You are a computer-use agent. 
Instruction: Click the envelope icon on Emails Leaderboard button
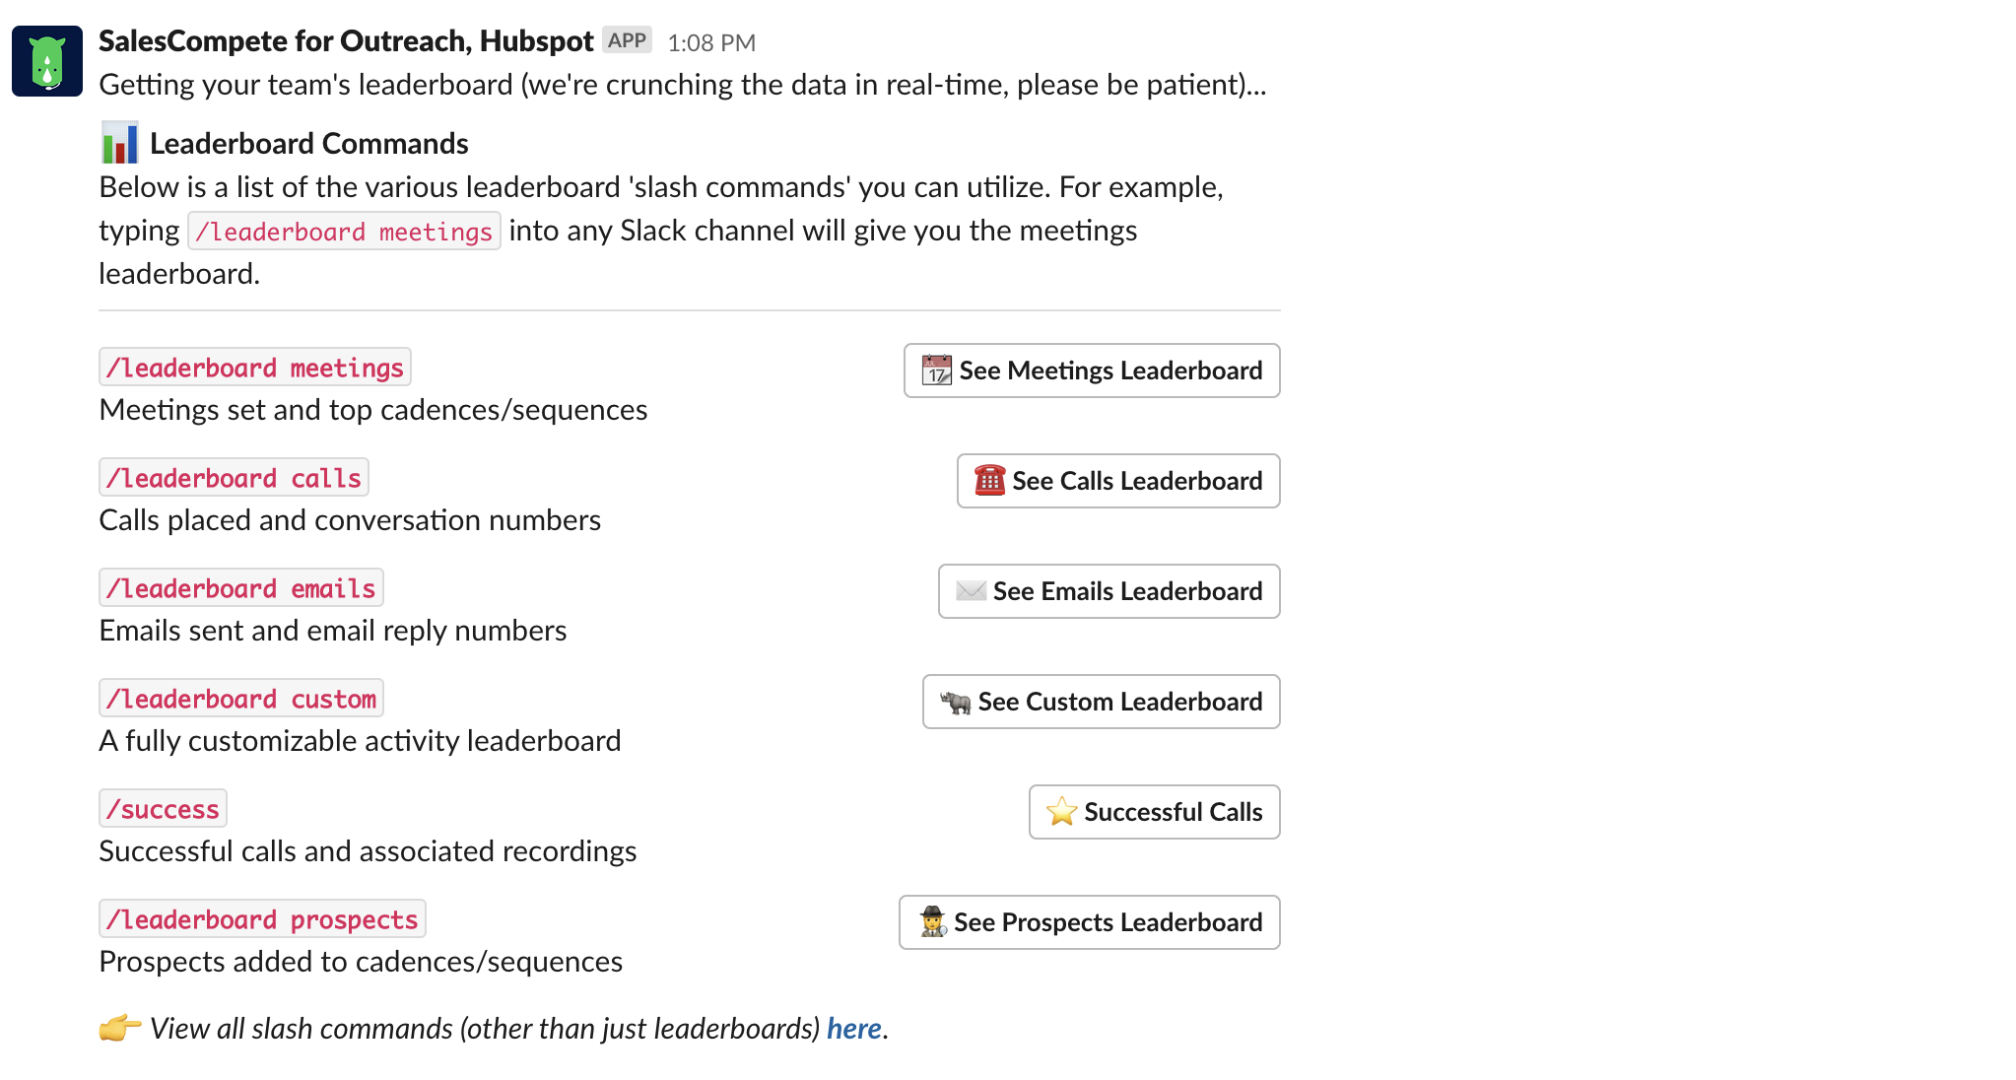971,590
